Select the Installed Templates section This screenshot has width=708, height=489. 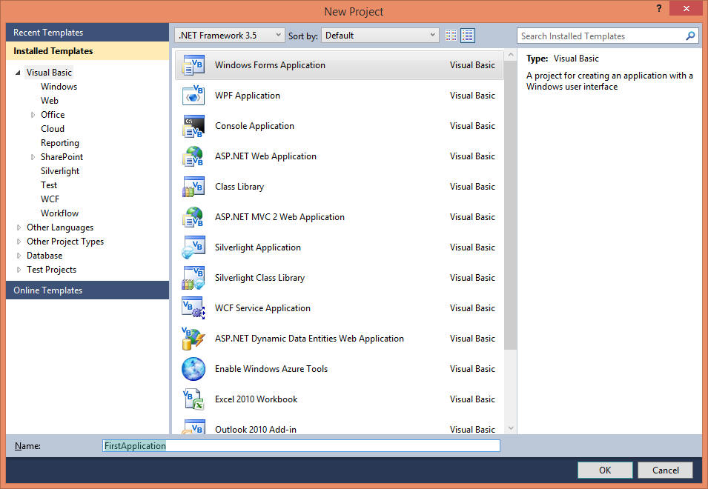point(87,51)
